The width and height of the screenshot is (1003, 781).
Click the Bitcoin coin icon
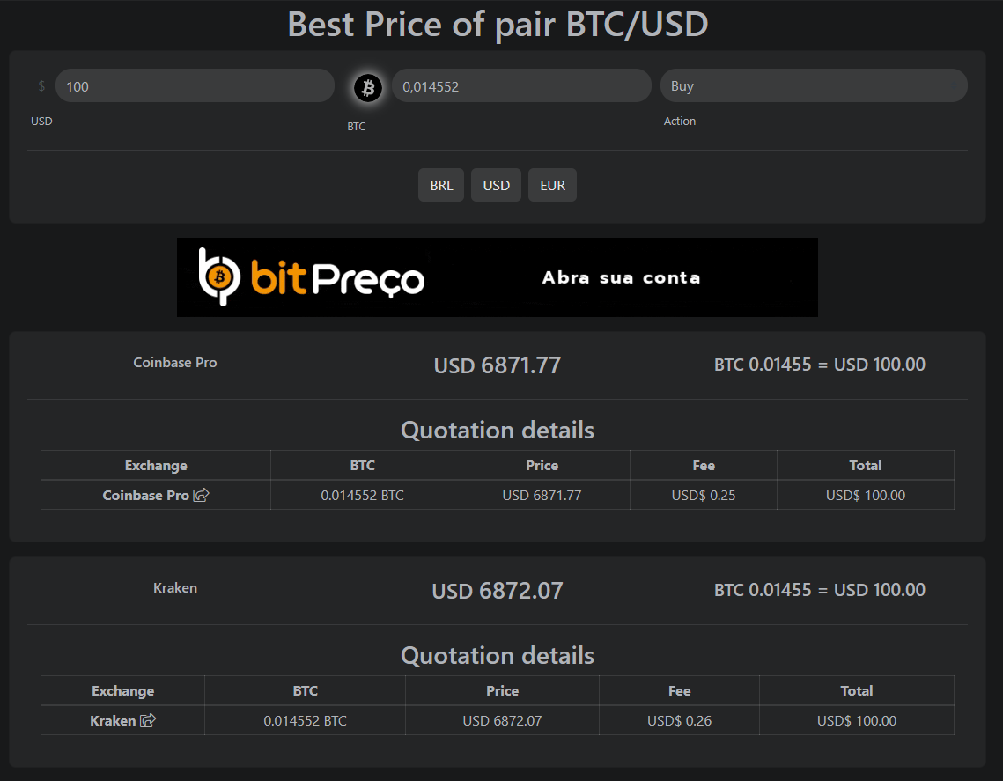pyautogui.click(x=368, y=87)
